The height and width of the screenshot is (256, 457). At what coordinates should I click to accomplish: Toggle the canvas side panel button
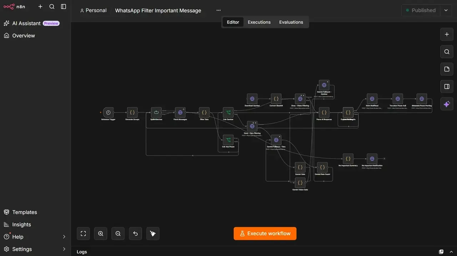pos(447,86)
